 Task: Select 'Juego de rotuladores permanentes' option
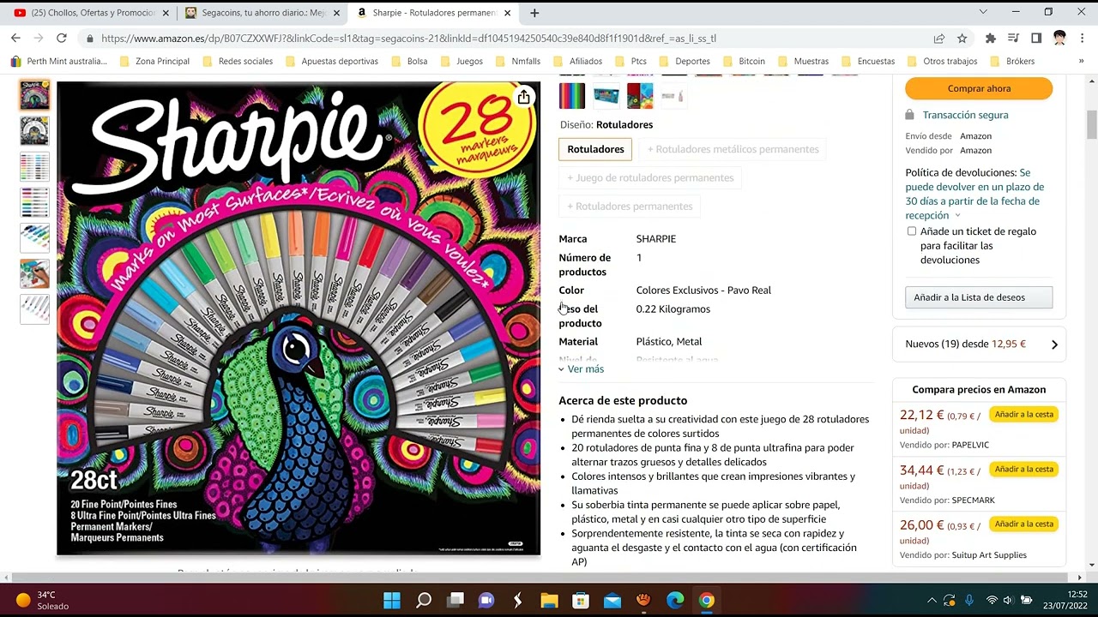(650, 177)
